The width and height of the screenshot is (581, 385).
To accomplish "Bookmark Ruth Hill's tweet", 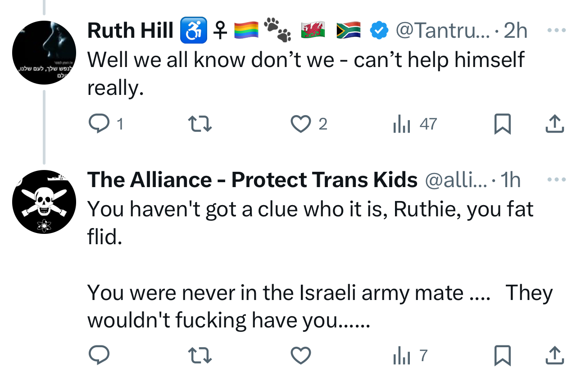I will (502, 124).
